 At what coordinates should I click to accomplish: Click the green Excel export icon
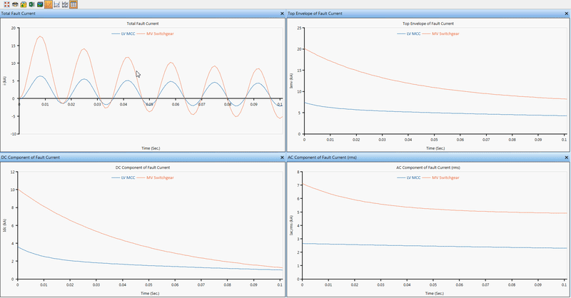point(31,4)
